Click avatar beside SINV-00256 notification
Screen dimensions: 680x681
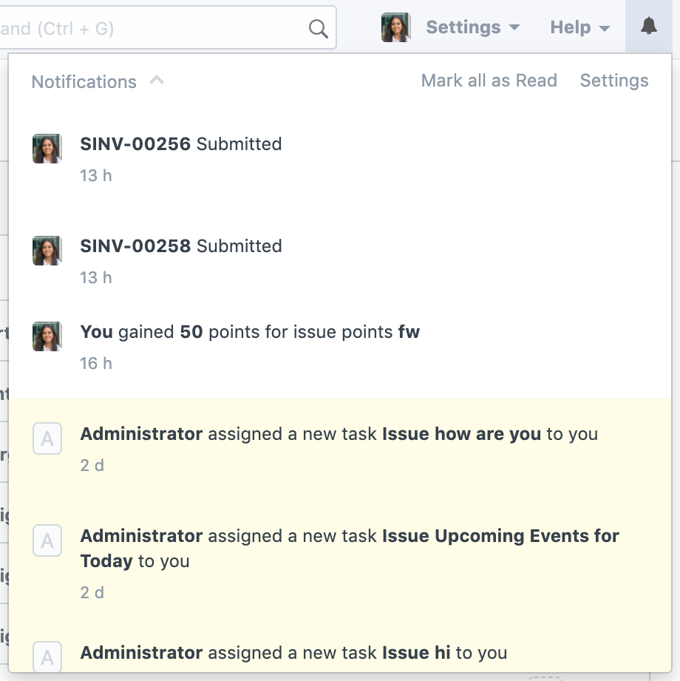pyautogui.click(x=47, y=149)
